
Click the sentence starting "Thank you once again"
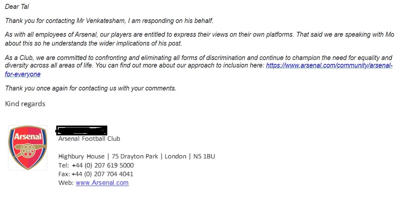coord(91,88)
